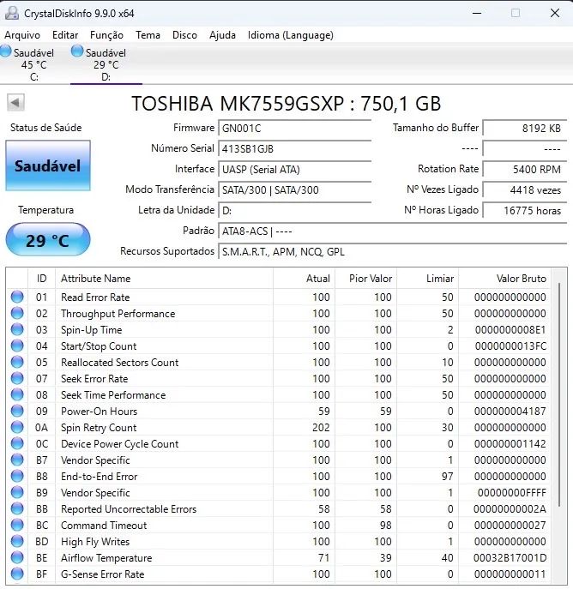Viewport: 573px width, 589px height.
Task: Click the Nº Horas Ligado value 16775 horas
Action: tap(524, 211)
